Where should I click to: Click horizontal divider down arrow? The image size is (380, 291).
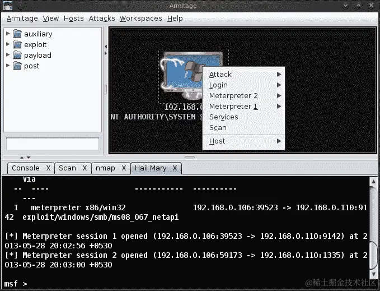coord(29,158)
